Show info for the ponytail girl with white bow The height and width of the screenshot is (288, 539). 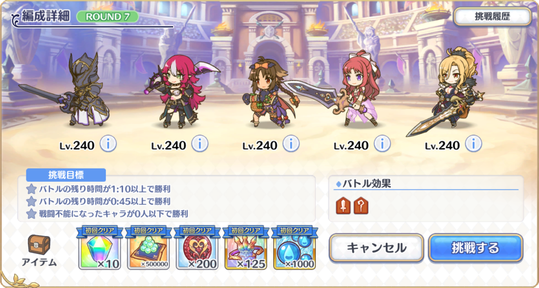click(382, 144)
